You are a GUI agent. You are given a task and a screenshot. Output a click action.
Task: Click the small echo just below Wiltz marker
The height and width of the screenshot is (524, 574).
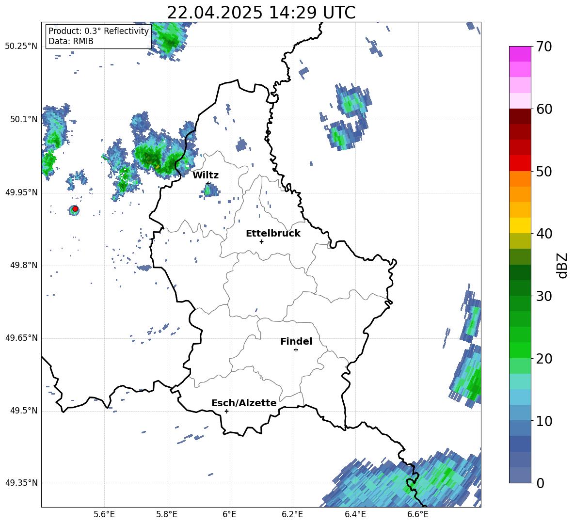pyautogui.click(x=210, y=191)
